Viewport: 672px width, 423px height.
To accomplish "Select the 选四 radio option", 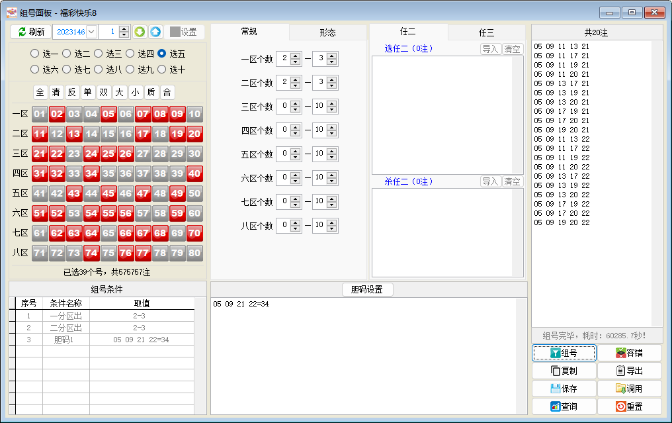I will (x=140, y=54).
